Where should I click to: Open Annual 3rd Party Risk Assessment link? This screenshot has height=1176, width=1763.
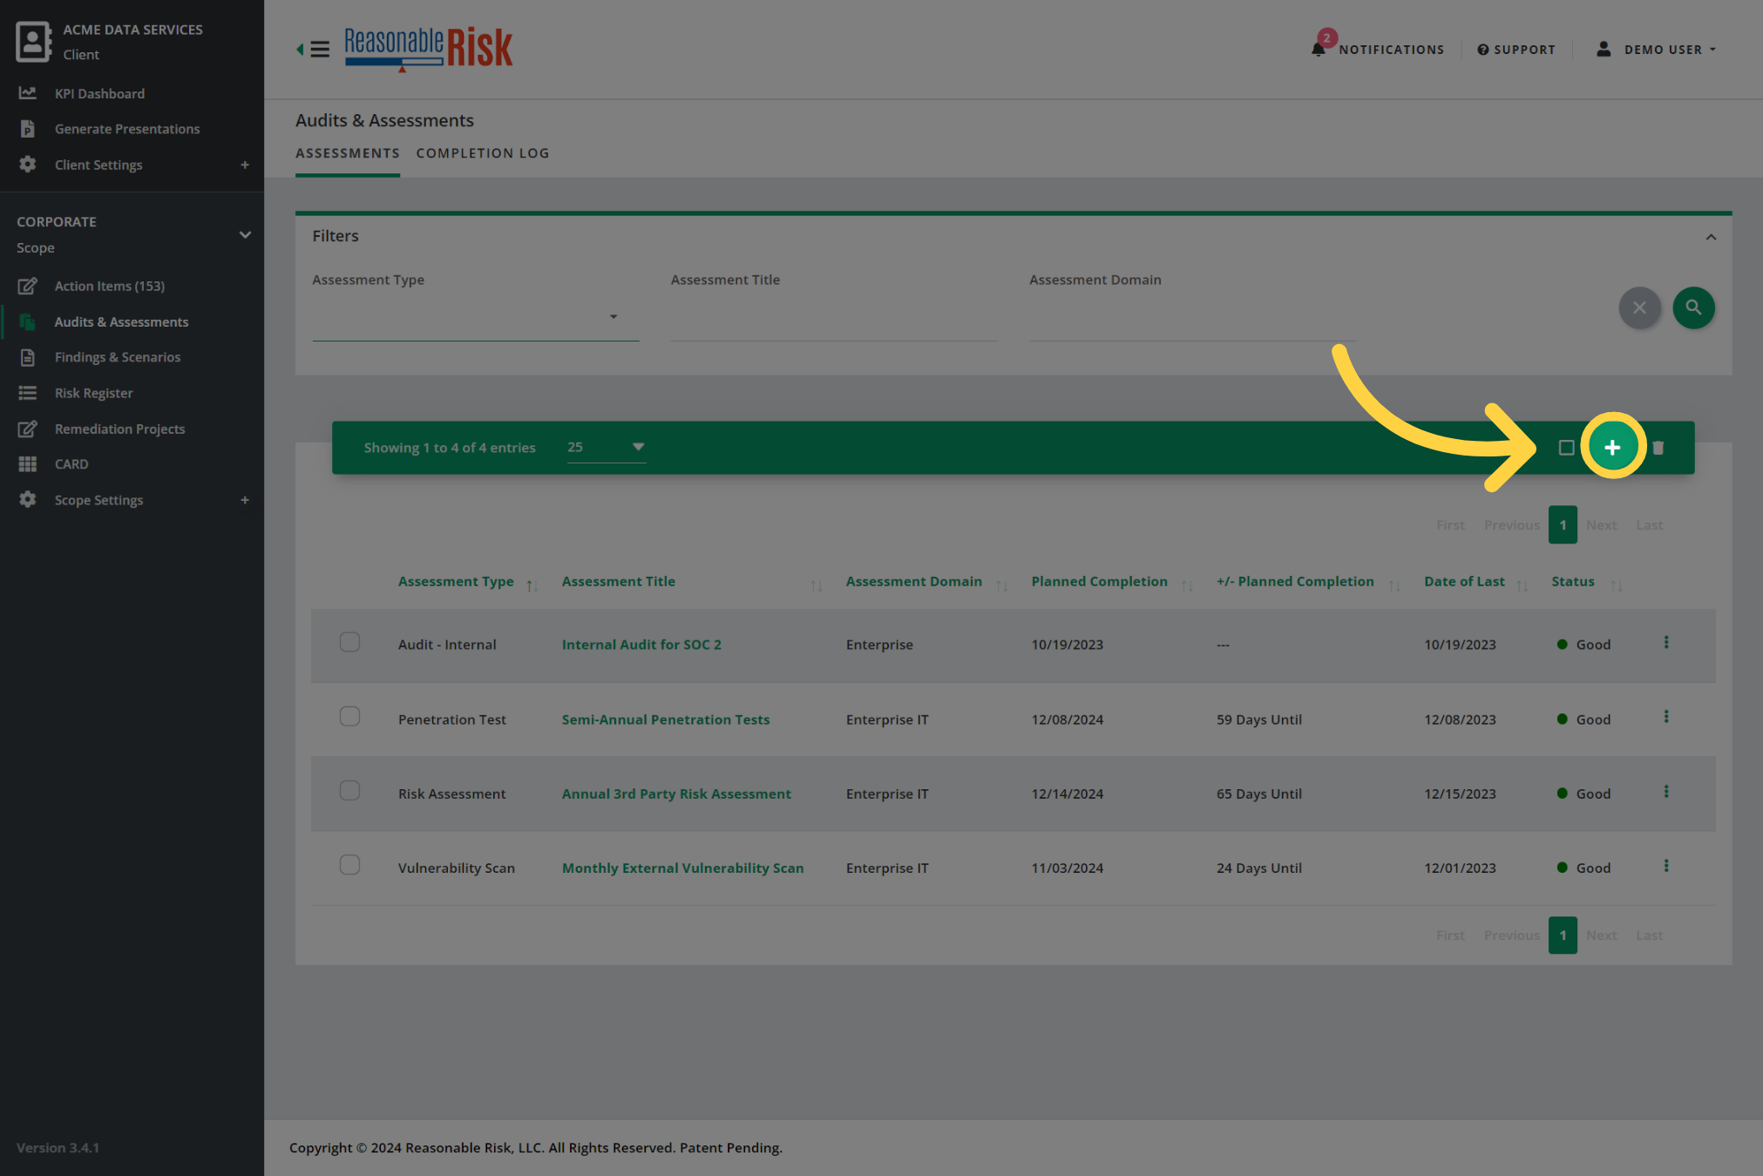[676, 794]
